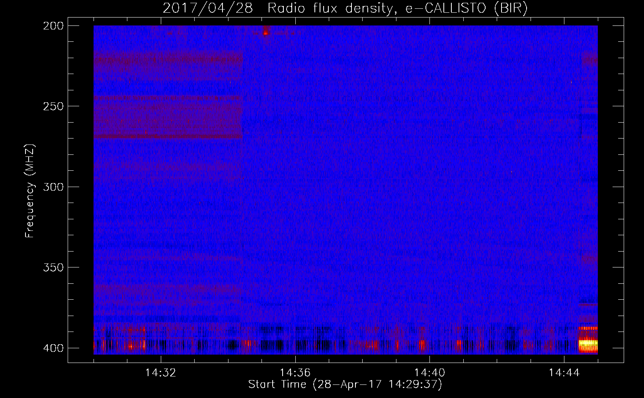Click the 14:44 time tick label
Viewport: 644px width, 398px height.
pos(564,373)
